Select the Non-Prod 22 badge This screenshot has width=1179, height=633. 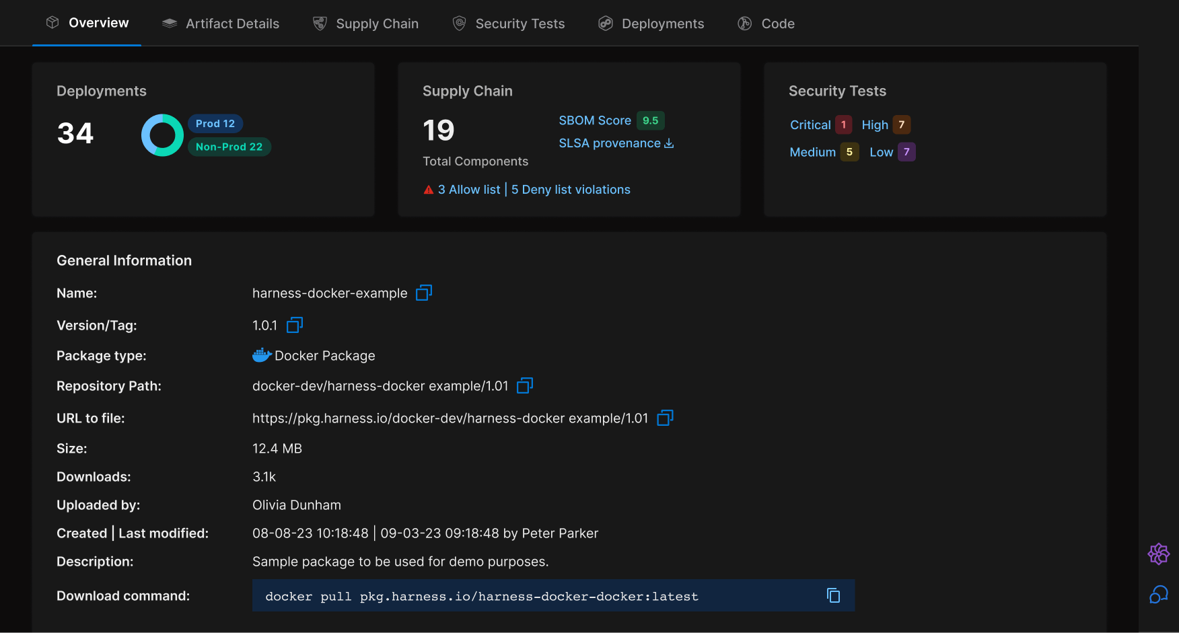(229, 147)
